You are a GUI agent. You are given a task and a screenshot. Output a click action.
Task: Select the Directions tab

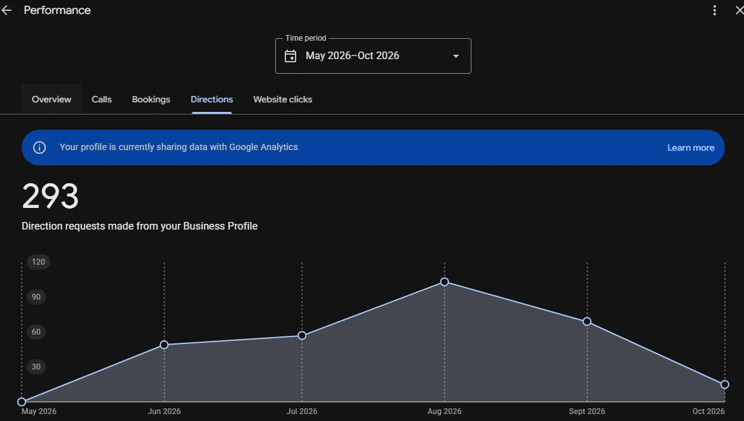[211, 99]
